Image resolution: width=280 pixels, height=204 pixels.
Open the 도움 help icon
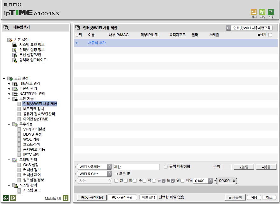[x=271, y=12]
